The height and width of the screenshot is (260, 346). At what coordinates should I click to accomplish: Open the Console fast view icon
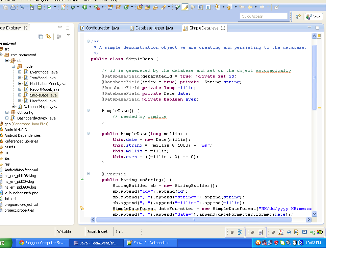(x=304, y=232)
